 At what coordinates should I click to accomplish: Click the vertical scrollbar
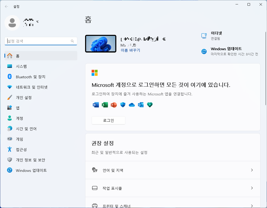pos(266,68)
